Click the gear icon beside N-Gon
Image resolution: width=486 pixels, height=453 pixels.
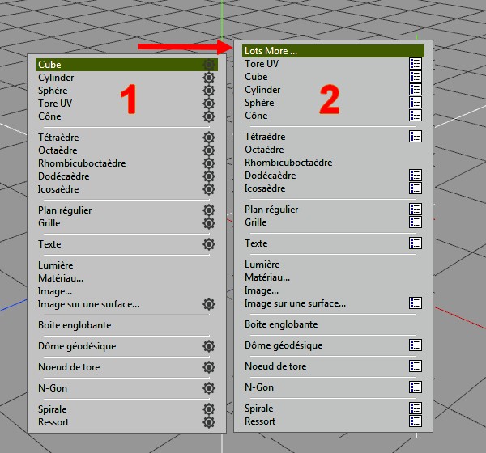pyautogui.click(x=209, y=388)
